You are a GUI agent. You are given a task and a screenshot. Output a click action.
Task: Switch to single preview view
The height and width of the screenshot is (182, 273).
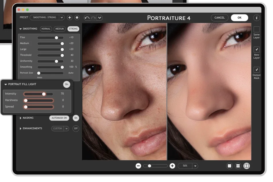(x=229, y=166)
